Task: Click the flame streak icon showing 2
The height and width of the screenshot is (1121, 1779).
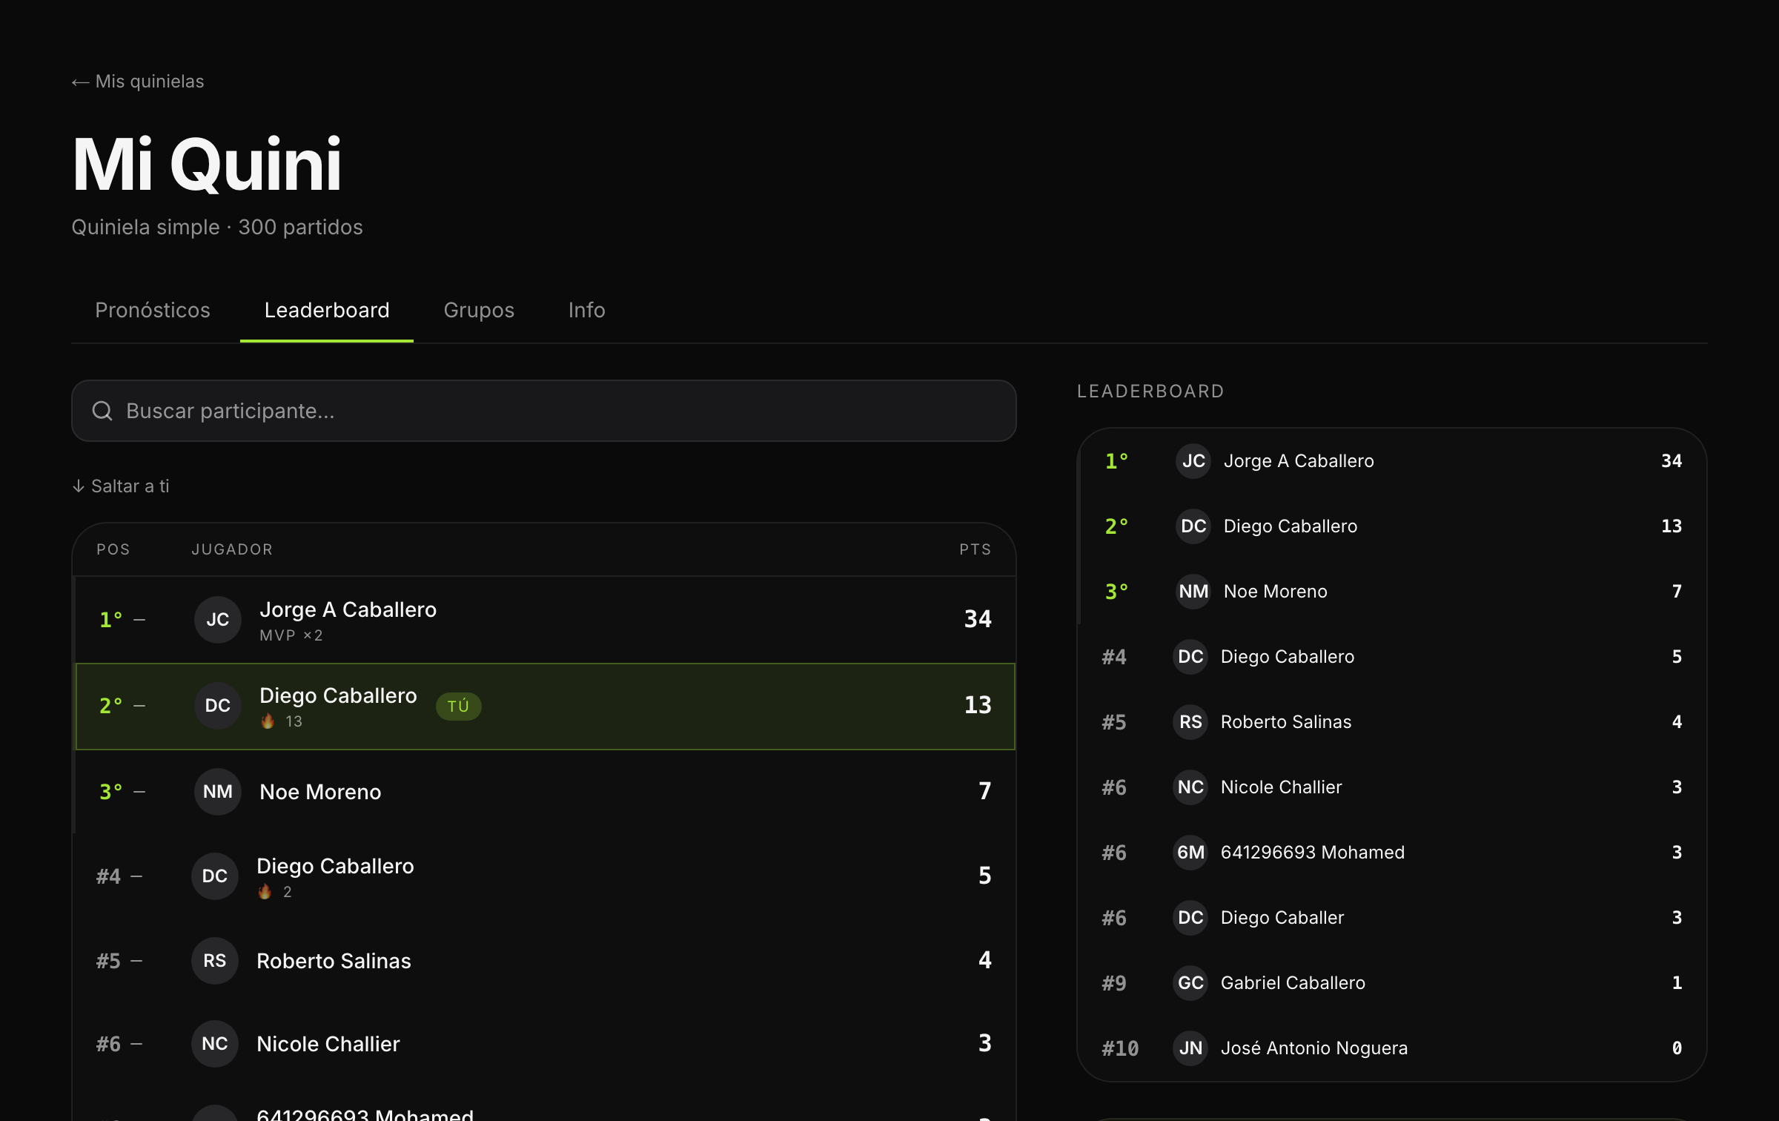Action: click(265, 892)
